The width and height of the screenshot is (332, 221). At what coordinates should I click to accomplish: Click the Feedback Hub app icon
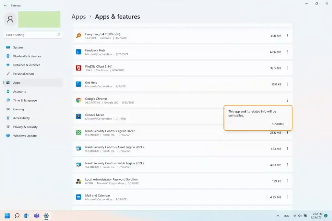coord(78,52)
